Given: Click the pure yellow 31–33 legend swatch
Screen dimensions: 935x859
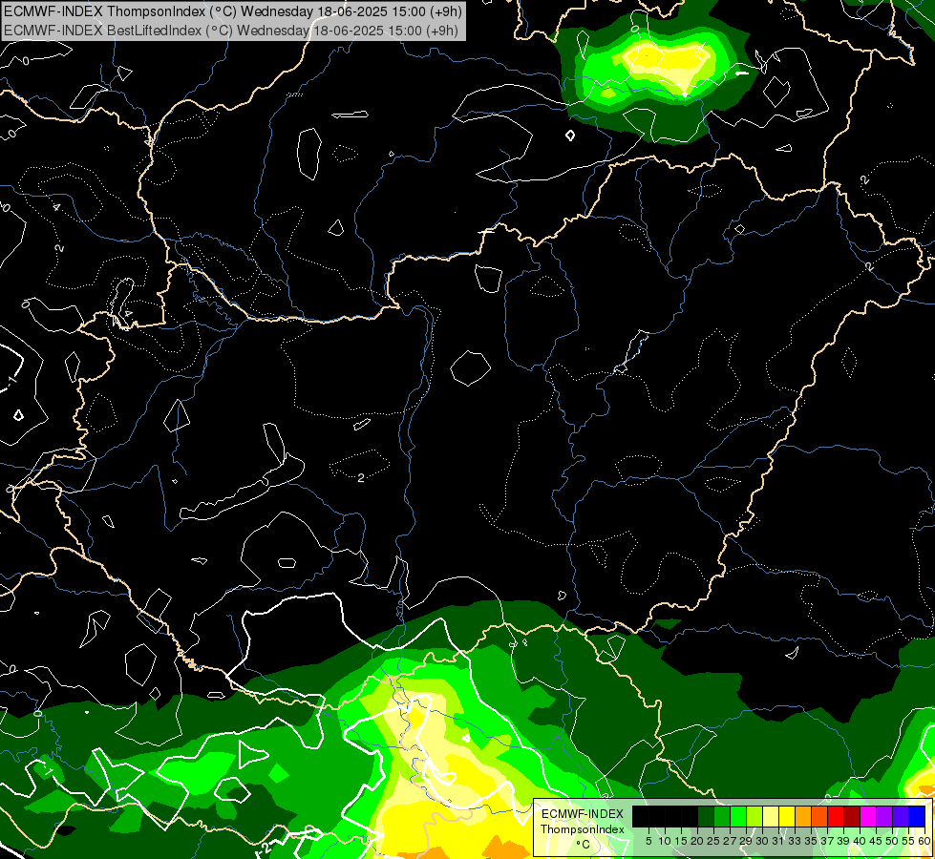Looking at the screenshot, I should [x=787, y=816].
